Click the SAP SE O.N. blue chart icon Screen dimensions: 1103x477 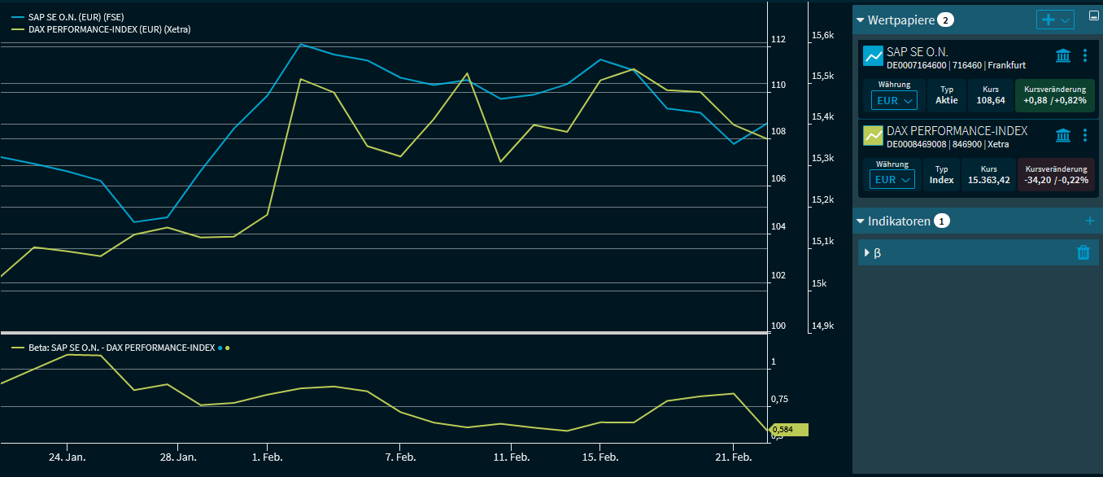coord(874,56)
